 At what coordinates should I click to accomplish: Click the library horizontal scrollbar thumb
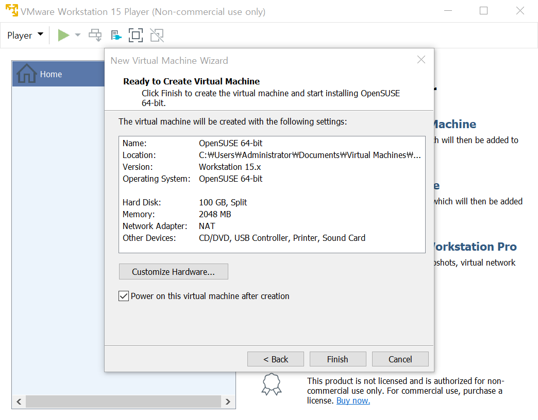[x=123, y=401]
